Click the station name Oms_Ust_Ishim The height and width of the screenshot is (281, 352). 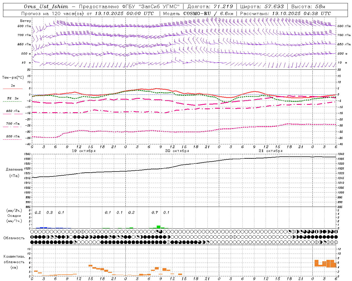(46, 7)
